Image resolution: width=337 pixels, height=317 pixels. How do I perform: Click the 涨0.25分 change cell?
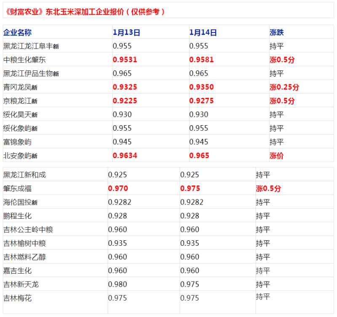(284, 87)
